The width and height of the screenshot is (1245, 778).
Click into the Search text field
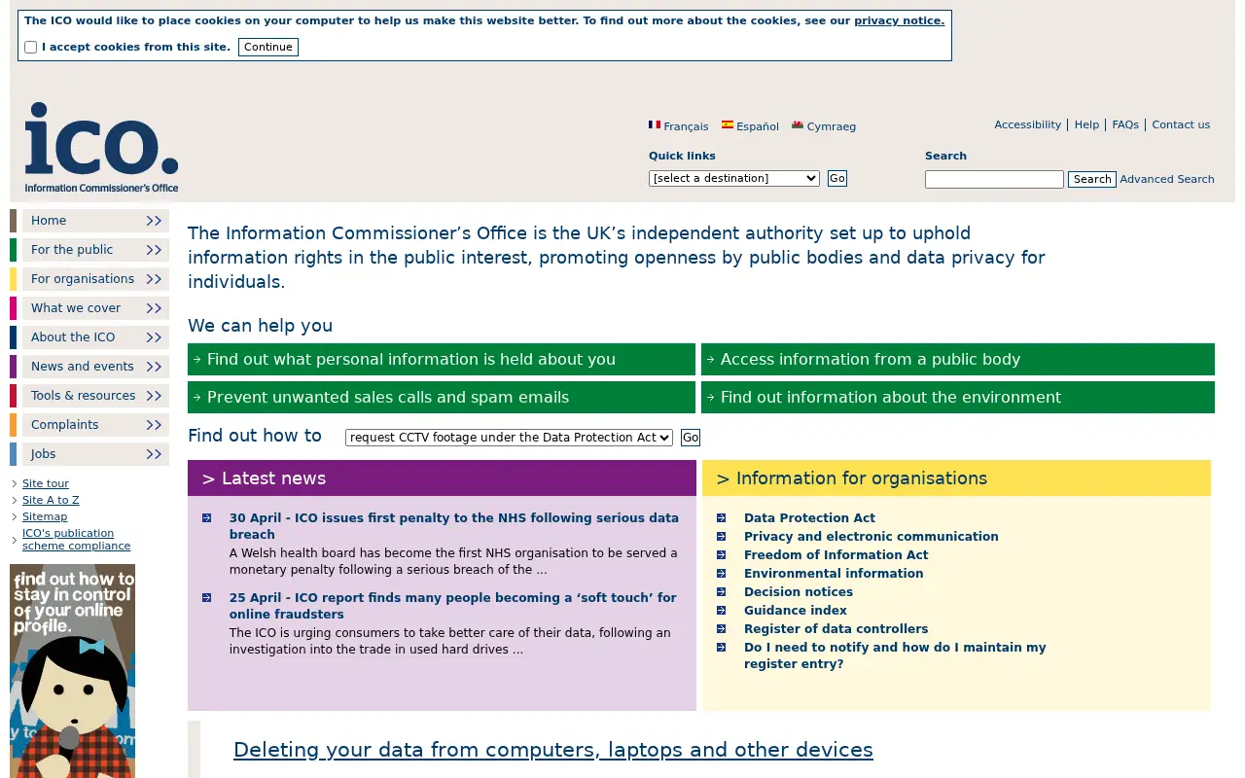point(994,179)
